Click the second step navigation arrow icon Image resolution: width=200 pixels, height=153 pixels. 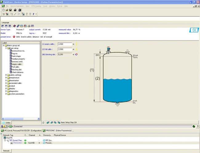52,123
